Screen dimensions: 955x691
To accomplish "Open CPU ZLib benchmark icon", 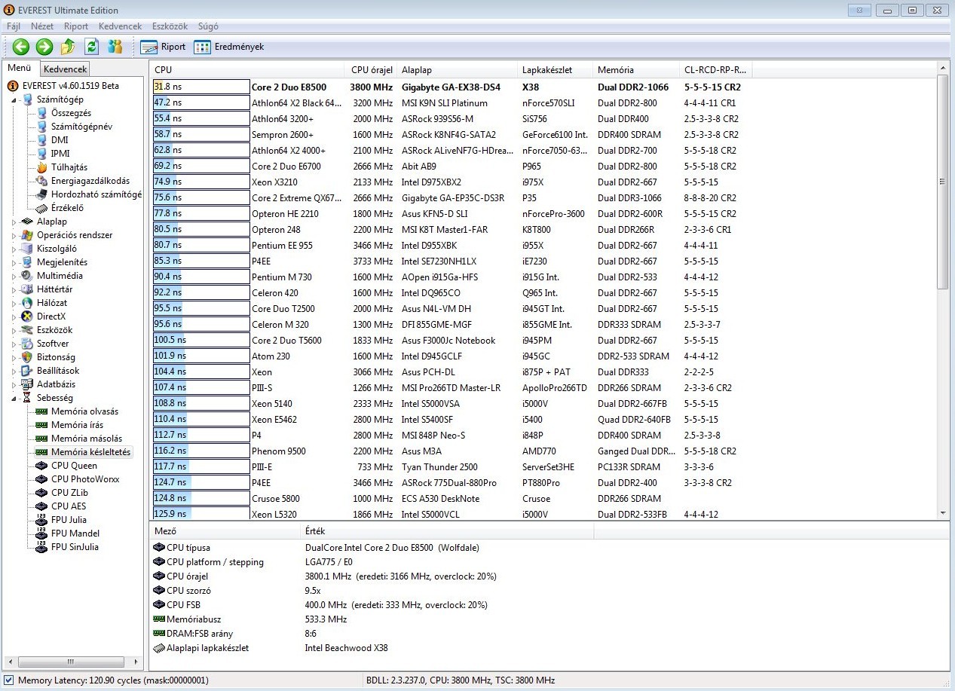I will tap(42, 493).
